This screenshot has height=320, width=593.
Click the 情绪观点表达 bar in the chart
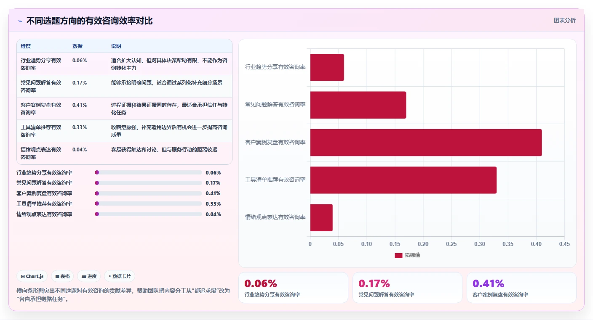click(x=321, y=217)
